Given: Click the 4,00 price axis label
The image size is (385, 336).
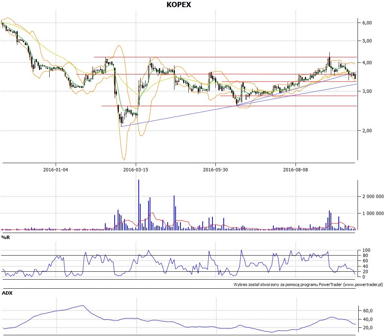Looking at the screenshot, I should [367, 63].
